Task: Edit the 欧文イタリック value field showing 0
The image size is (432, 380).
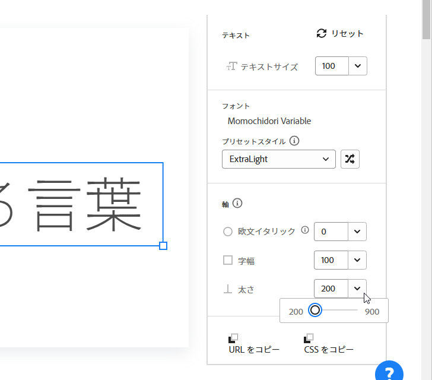Action: 331,232
